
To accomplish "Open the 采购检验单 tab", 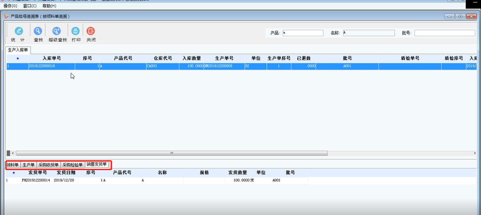I will pyautogui.click(x=73, y=165).
